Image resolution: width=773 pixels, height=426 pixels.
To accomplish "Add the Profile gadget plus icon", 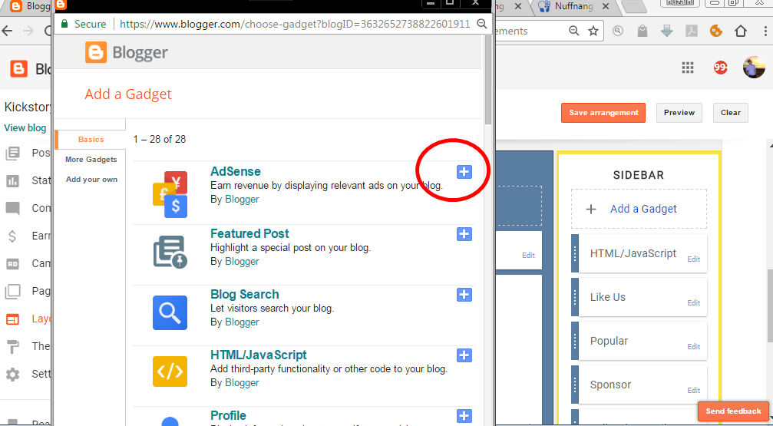I will tap(464, 416).
